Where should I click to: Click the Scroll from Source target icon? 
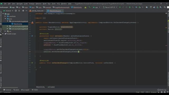pos(16,11)
